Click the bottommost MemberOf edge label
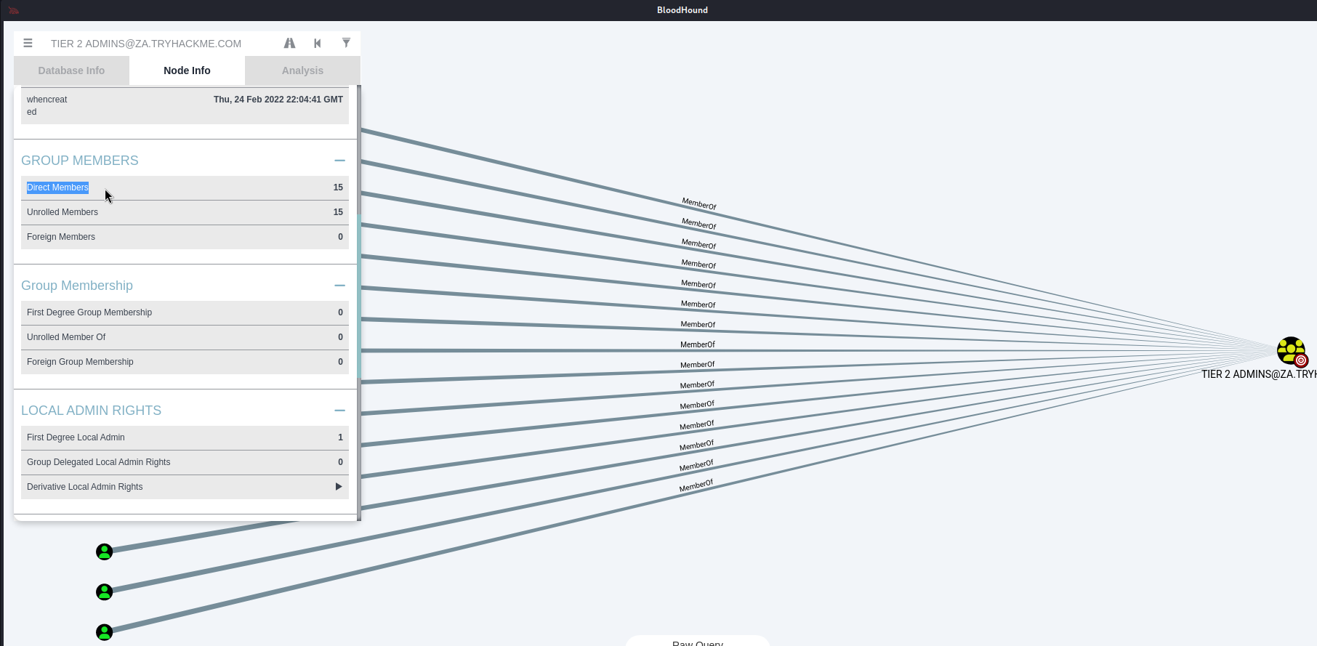This screenshot has width=1317, height=646. [x=696, y=485]
